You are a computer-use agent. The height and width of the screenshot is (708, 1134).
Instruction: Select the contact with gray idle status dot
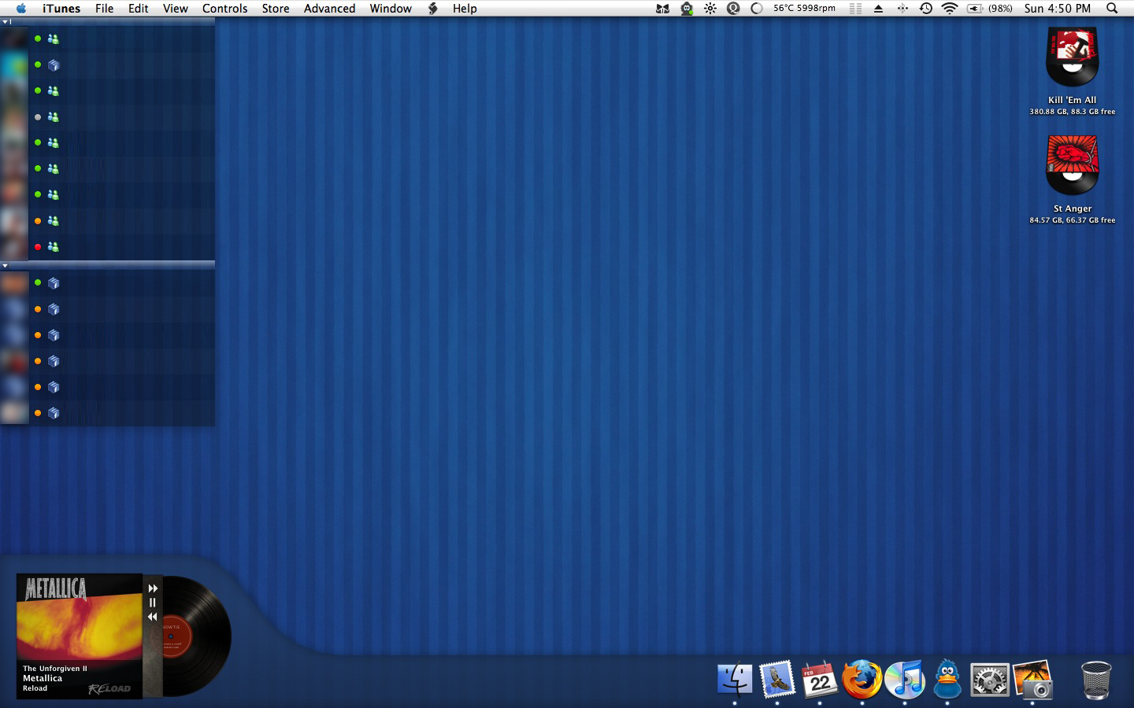107,116
